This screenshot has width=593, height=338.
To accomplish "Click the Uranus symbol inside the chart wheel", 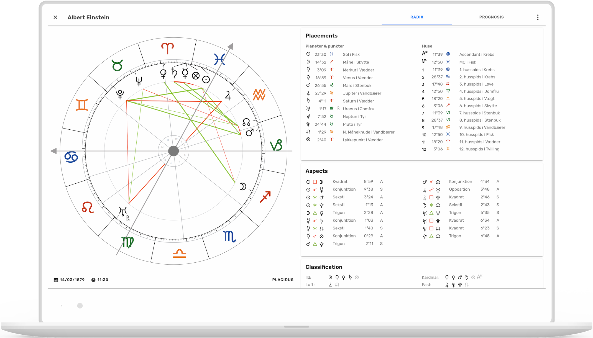I will [x=123, y=211].
